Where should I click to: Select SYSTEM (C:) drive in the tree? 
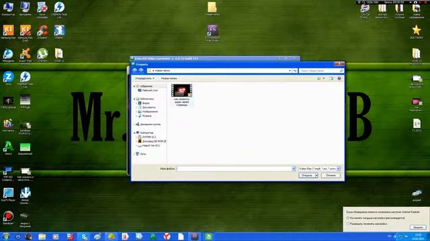(147, 137)
